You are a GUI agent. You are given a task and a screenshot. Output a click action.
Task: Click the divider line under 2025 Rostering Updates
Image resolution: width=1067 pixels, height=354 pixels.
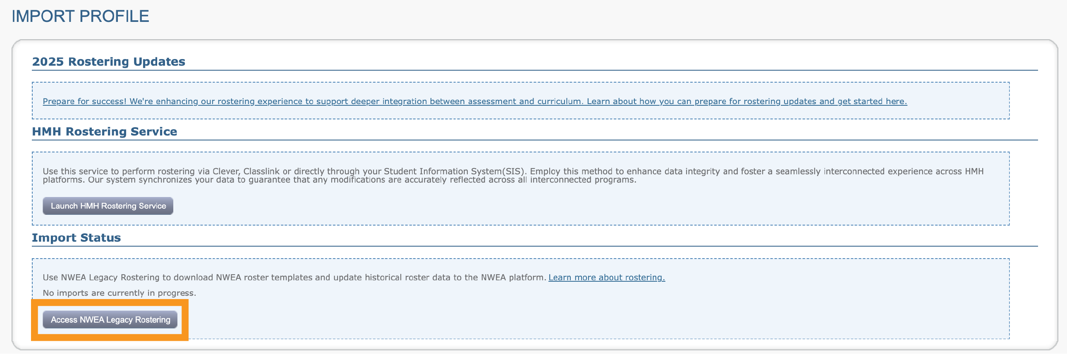534,70
